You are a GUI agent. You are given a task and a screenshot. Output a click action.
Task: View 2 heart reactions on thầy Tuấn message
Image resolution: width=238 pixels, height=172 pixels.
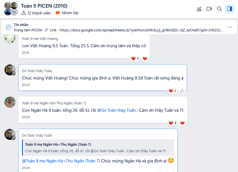point(172,91)
